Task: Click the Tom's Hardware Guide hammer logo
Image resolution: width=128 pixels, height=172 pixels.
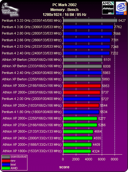Action: pos(10,10)
